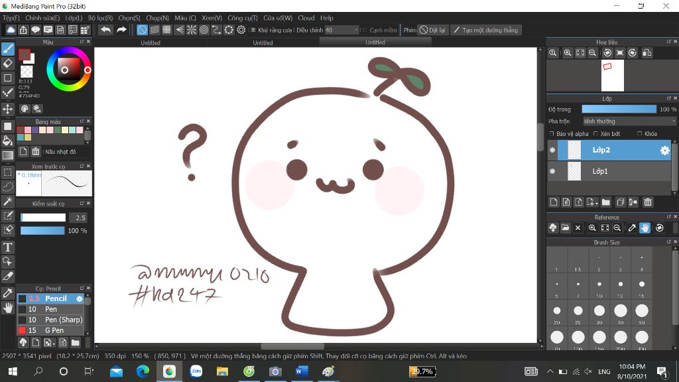Select the Text tool
This screenshot has height=382, width=679.
pyautogui.click(x=8, y=247)
